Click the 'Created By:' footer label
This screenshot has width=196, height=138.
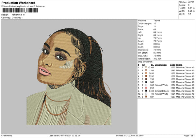(7, 135)
